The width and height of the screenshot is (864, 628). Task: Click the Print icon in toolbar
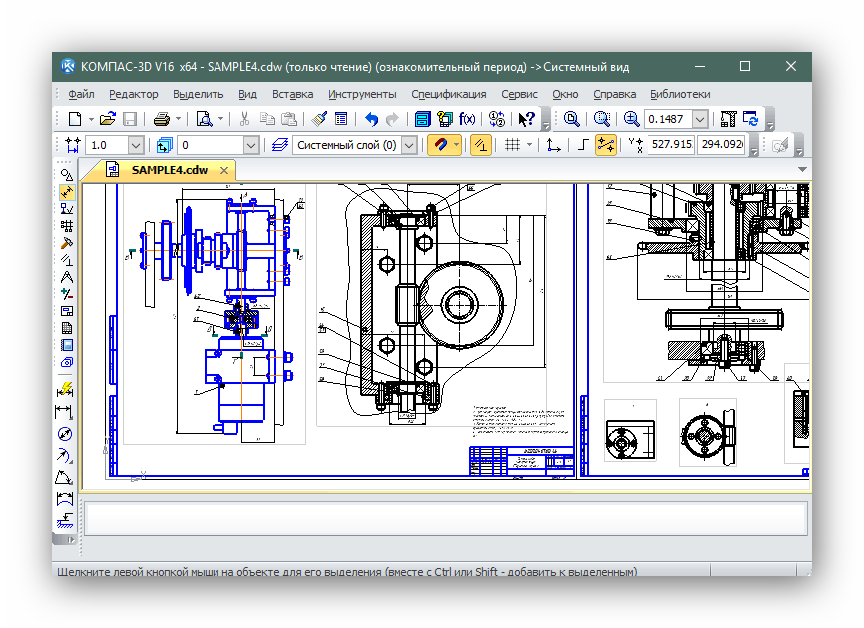click(161, 119)
